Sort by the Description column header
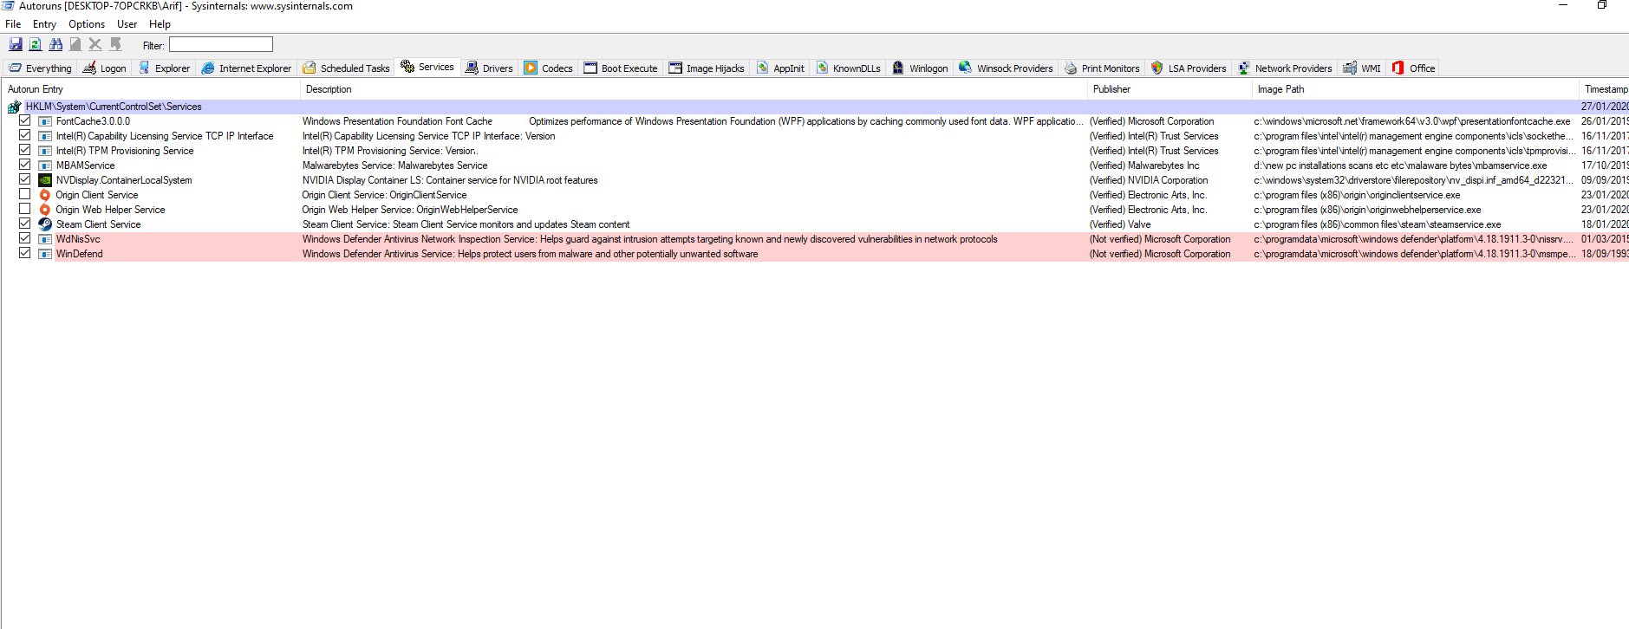 tap(694, 89)
